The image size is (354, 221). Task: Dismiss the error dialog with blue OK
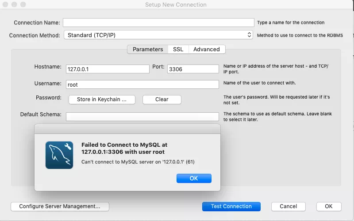tap(194, 179)
